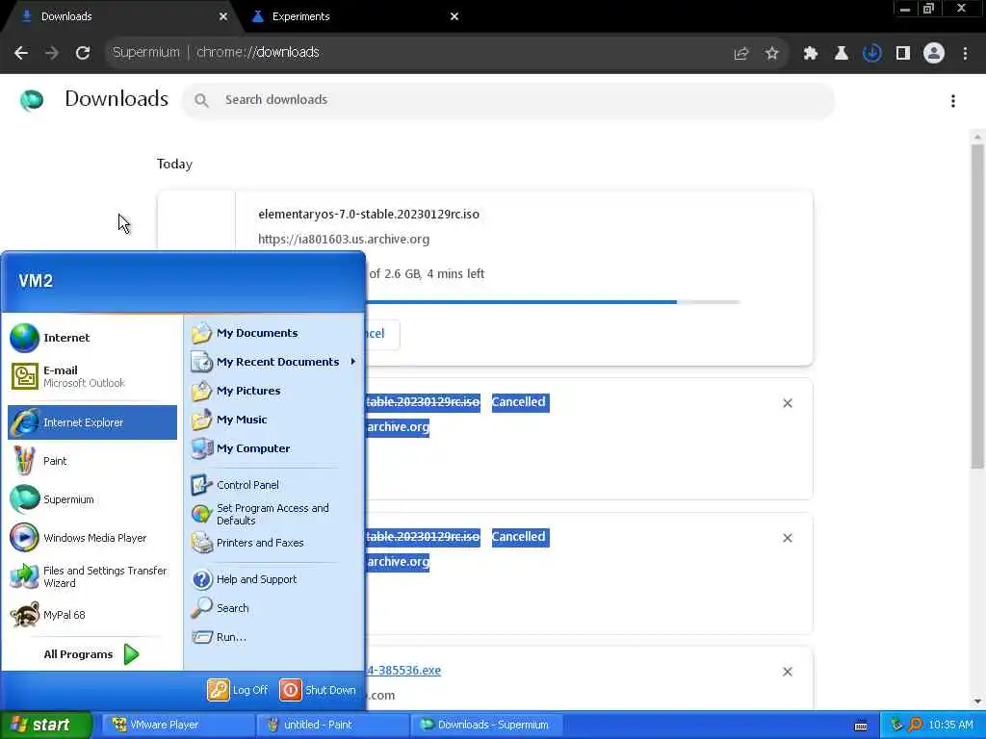The height and width of the screenshot is (739, 986).
Task: Click the Supermium logo beside Downloads heading
Action: point(32,100)
